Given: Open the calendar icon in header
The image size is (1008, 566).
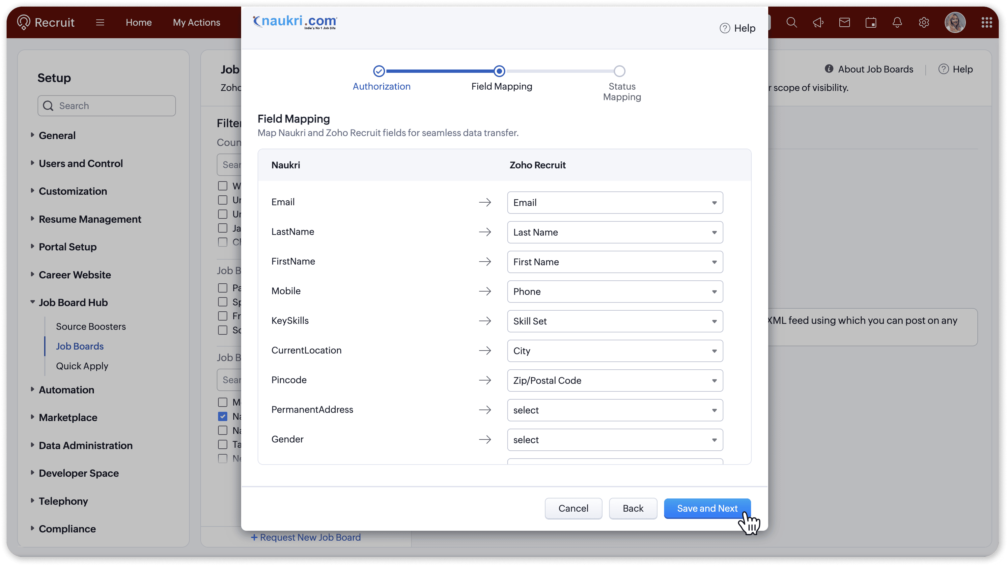Looking at the screenshot, I should pyautogui.click(x=871, y=23).
